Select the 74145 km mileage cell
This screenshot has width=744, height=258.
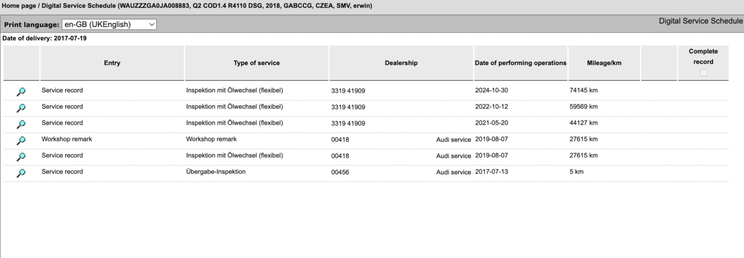tap(584, 90)
